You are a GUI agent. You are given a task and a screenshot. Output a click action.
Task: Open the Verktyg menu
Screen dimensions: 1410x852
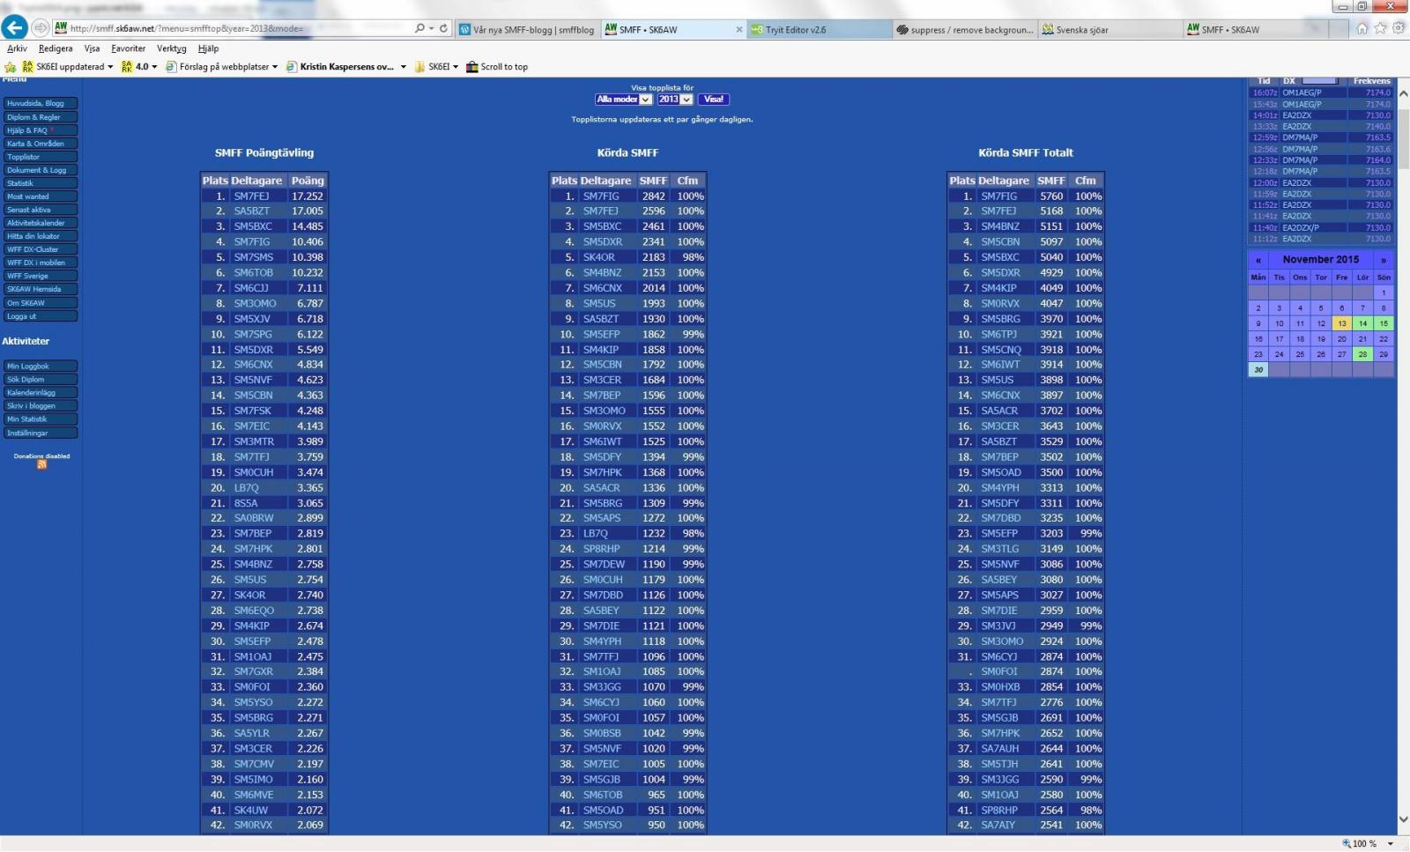point(172,48)
